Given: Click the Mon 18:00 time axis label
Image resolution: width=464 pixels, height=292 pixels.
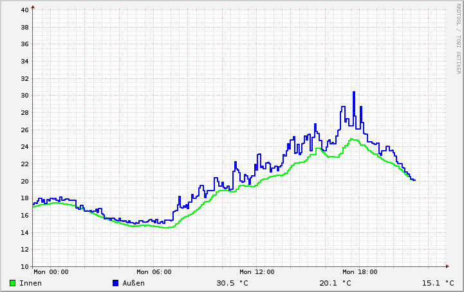Looking at the screenshot, I should point(360,272).
